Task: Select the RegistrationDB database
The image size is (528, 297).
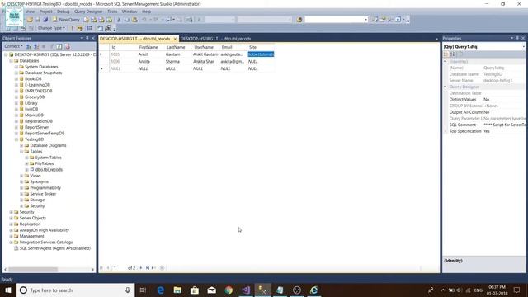Action: pos(39,121)
